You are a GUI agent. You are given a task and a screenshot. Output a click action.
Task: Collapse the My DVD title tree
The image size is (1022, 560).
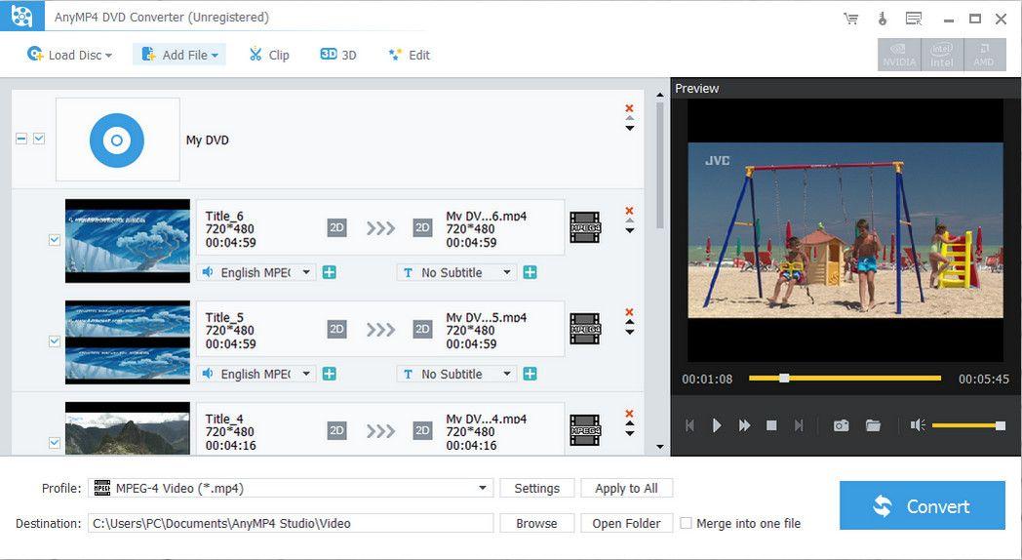click(x=21, y=140)
